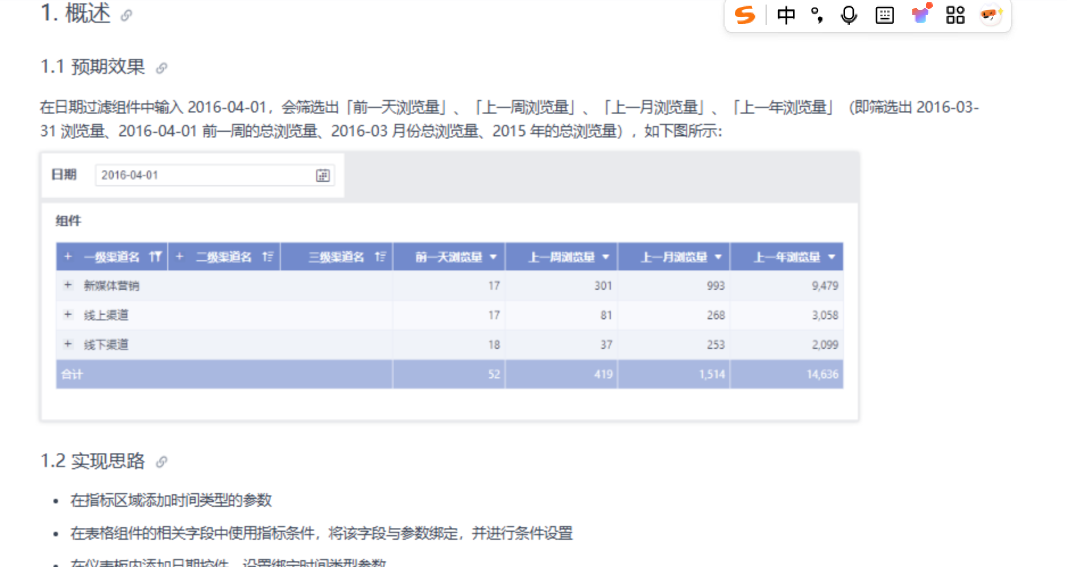Screen dimensions: 1067x567
Task: Click the bullet text starting 在表格组件的相关字段中
Action: pyautogui.click(x=322, y=533)
